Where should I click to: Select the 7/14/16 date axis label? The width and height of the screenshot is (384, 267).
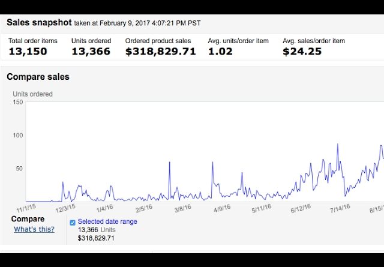coord(339,208)
